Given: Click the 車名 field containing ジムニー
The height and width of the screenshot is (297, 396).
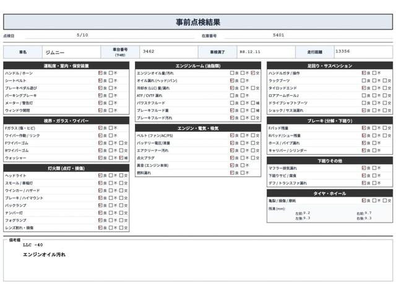Looking at the screenshot, I should click(x=72, y=52).
